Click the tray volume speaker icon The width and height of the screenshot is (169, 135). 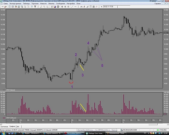tap(161, 133)
